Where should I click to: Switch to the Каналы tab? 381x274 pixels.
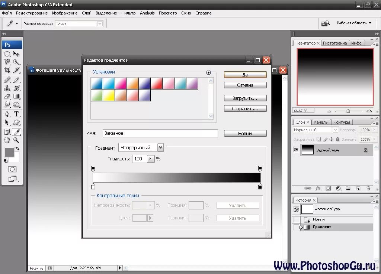[x=321, y=122]
